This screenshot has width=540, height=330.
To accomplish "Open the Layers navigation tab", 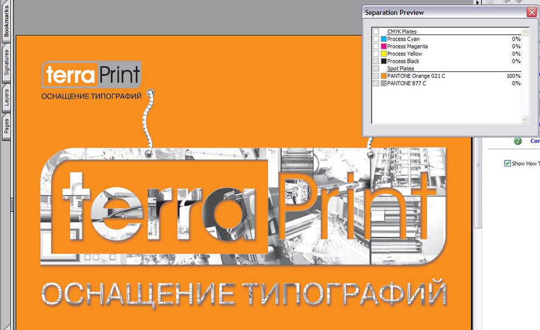I will pos(6,97).
